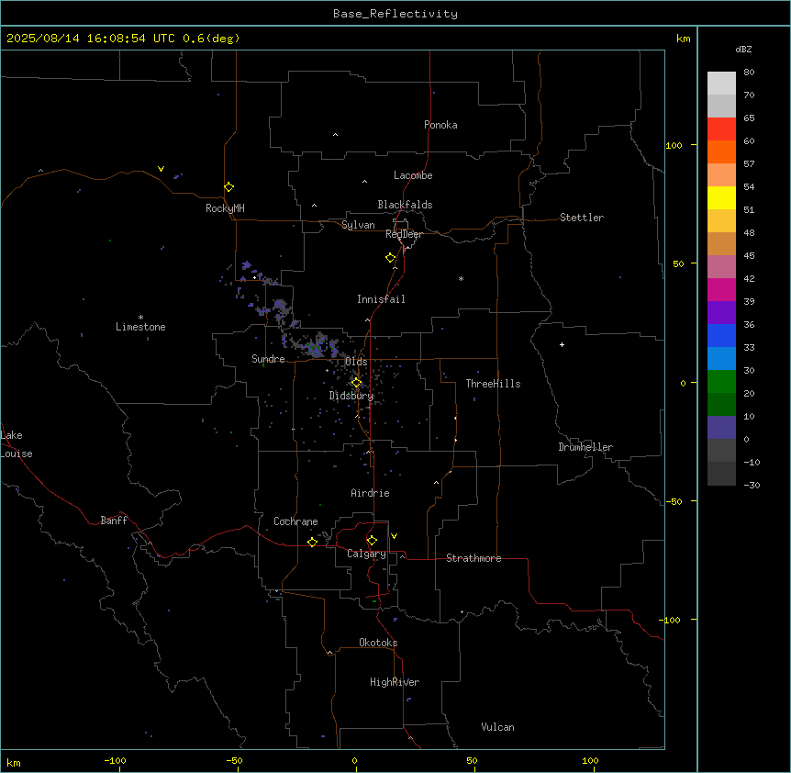The width and height of the screenshot is (791, 773).
Task: Select the yellow diamond marker below Cochrane label
Action: (x=312, y=542)
